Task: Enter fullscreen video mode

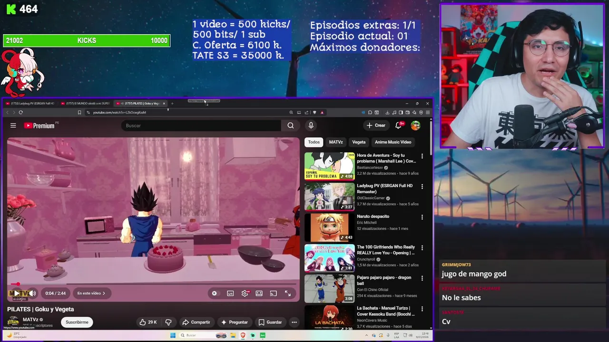Action: coord(288,294)
